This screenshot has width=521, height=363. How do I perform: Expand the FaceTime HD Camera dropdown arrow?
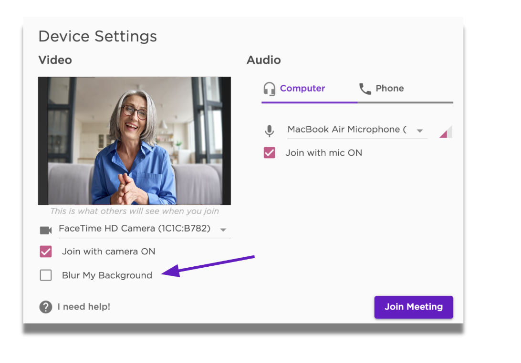click(223, 229)
